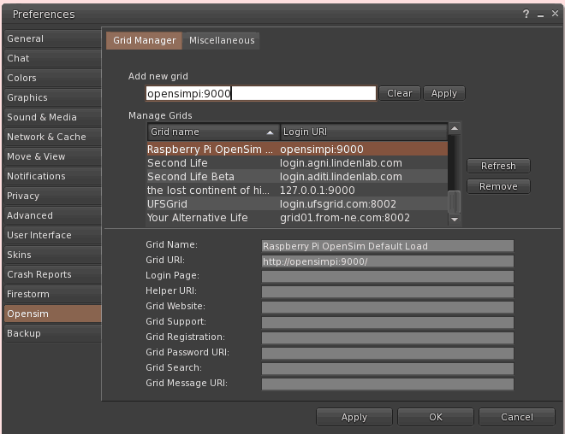Select the Raspberry Pi OpenSim grid row
Screen dimensions: 565x434
tap(297, 150)
